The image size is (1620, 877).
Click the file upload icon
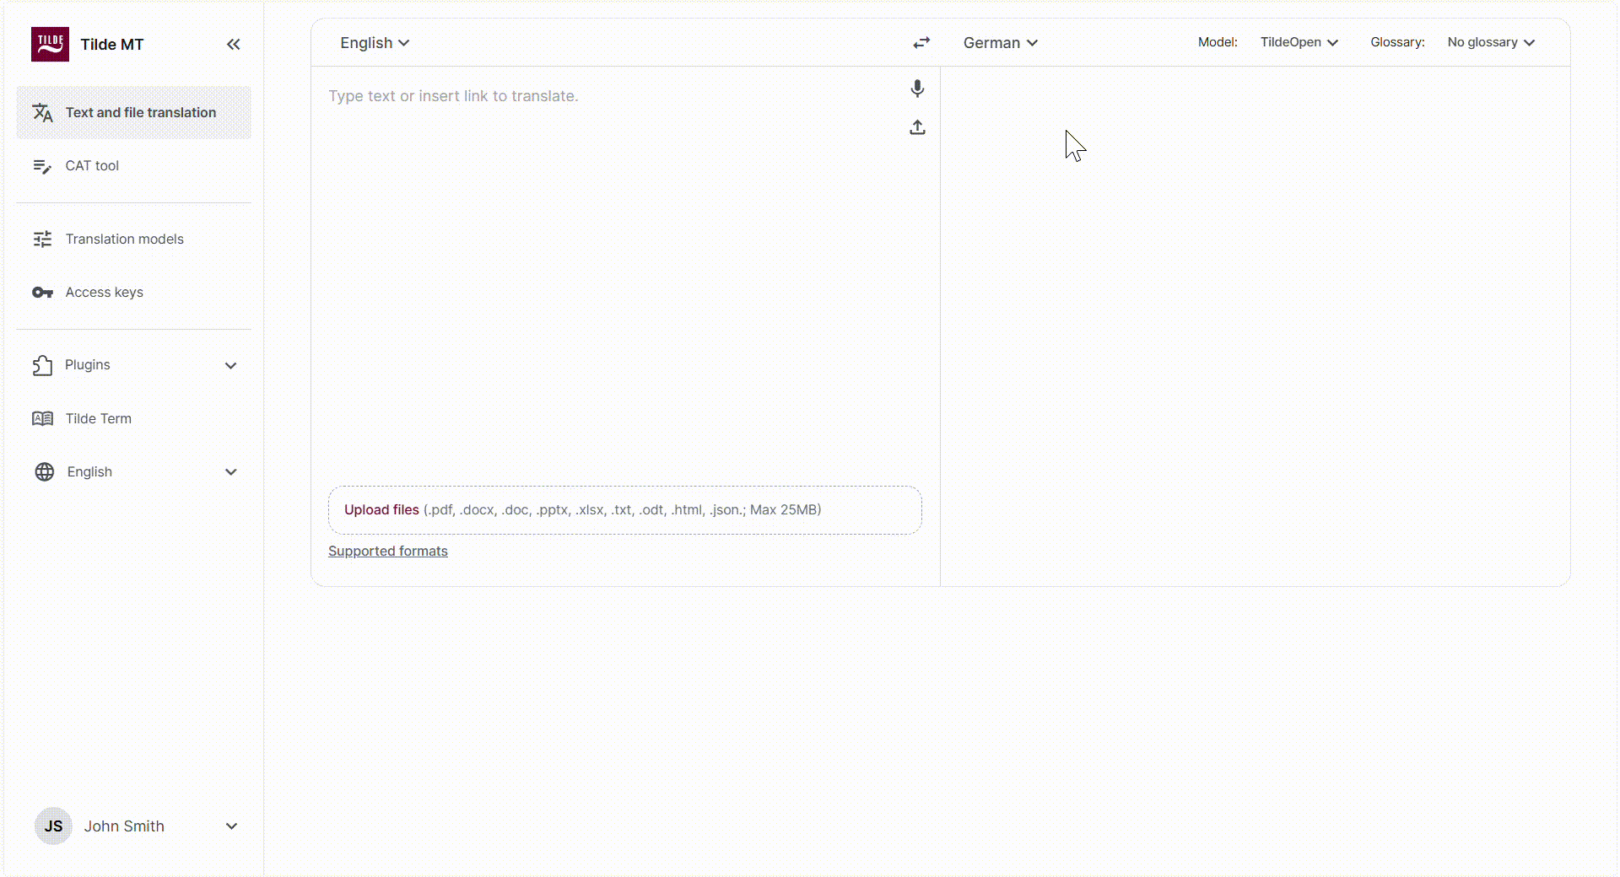[917, 127]
